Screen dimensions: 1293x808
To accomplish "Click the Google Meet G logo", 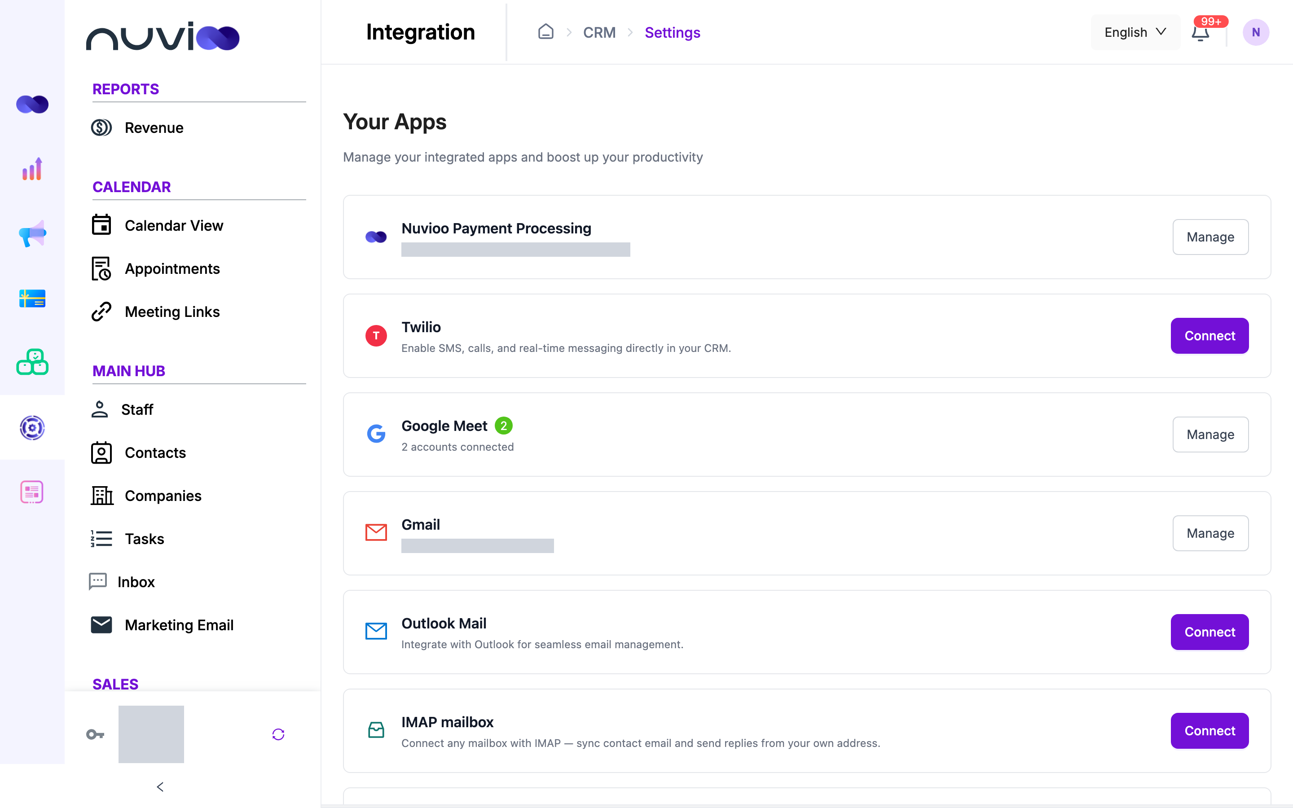I will 376,433.
